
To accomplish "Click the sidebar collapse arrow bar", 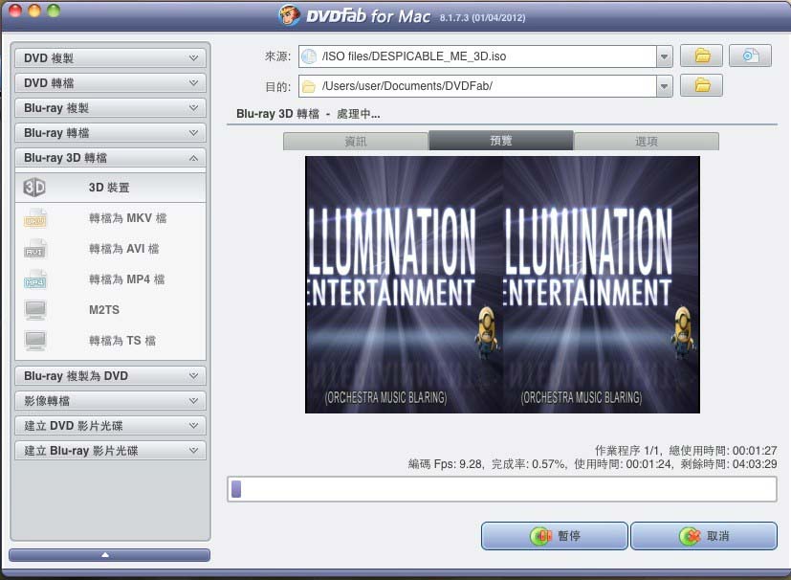I will (109, 555).
